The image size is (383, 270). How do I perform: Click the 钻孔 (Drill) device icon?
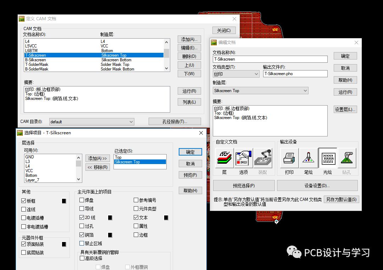pyautogui.click(x=347, y=158)
